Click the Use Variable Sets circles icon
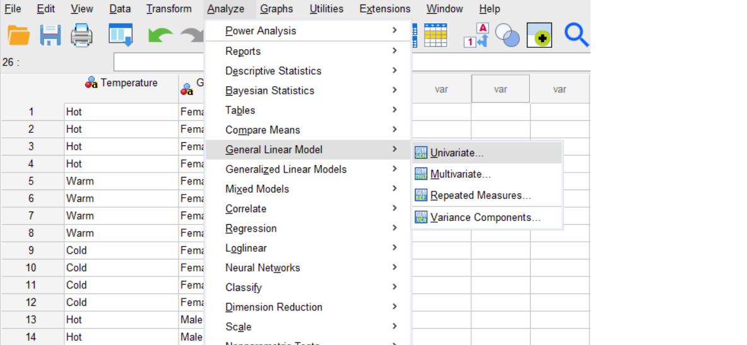Screen dimensions: 747x345 [507, 36]
